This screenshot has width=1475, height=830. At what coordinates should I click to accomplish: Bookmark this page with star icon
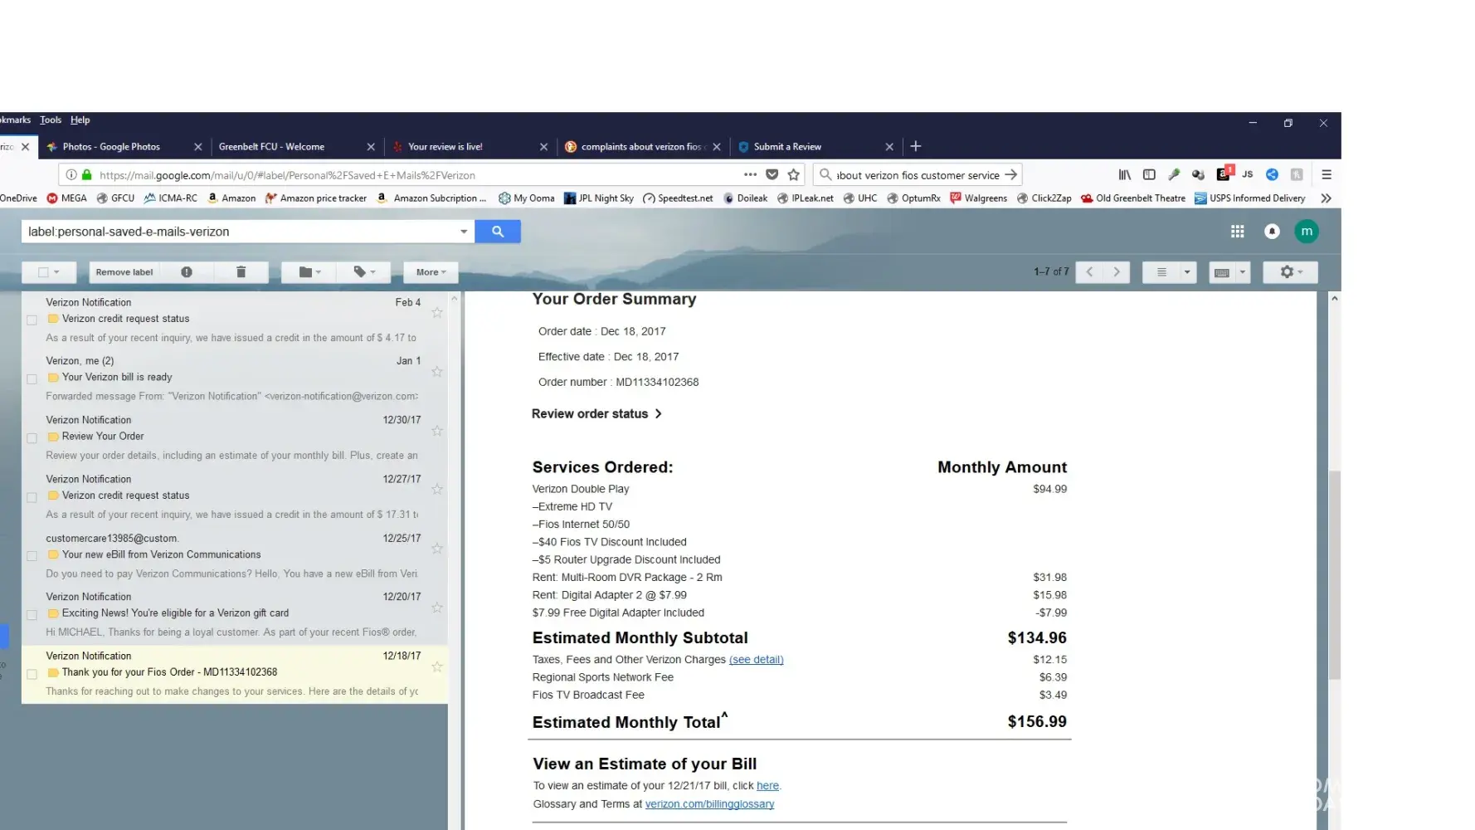tap(793, 175)
